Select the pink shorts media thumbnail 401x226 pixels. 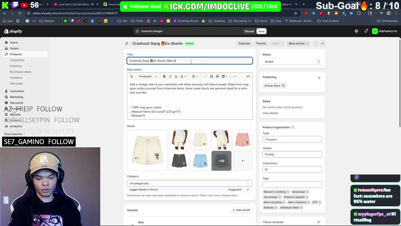[242, 140]
